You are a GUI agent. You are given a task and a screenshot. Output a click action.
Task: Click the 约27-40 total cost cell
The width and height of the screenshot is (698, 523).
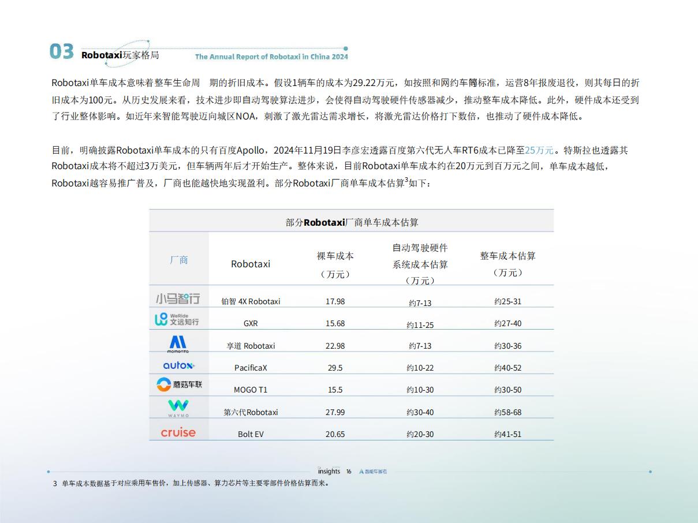508,323
